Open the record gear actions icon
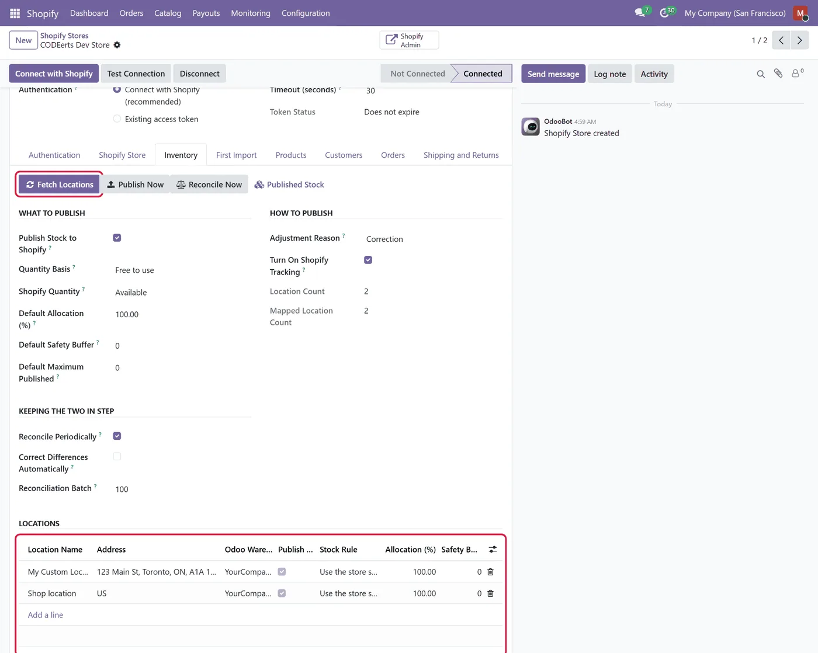Viewport: 818px width, 653px height. pos(117,45)
